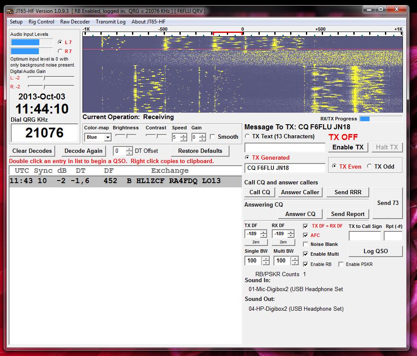Decrease the waterfall Gain value

coord(203,139)
